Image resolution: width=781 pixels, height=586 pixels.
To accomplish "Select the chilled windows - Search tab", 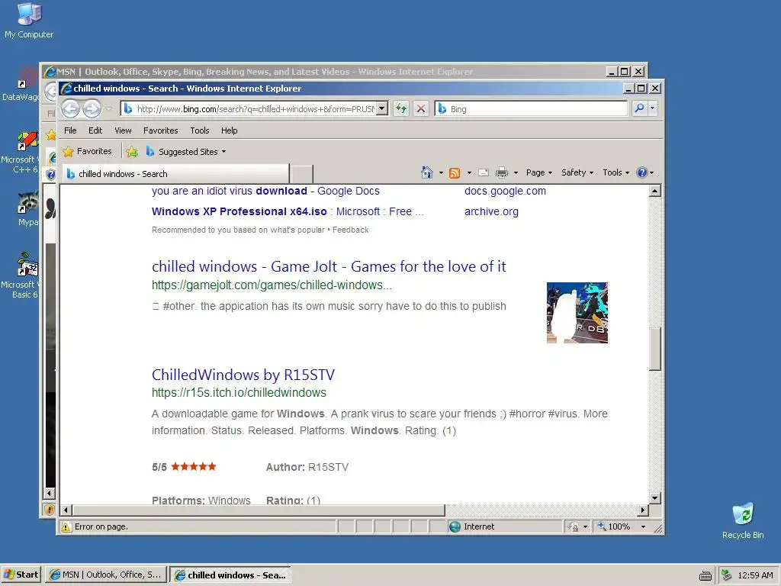I will pos(175,174).
